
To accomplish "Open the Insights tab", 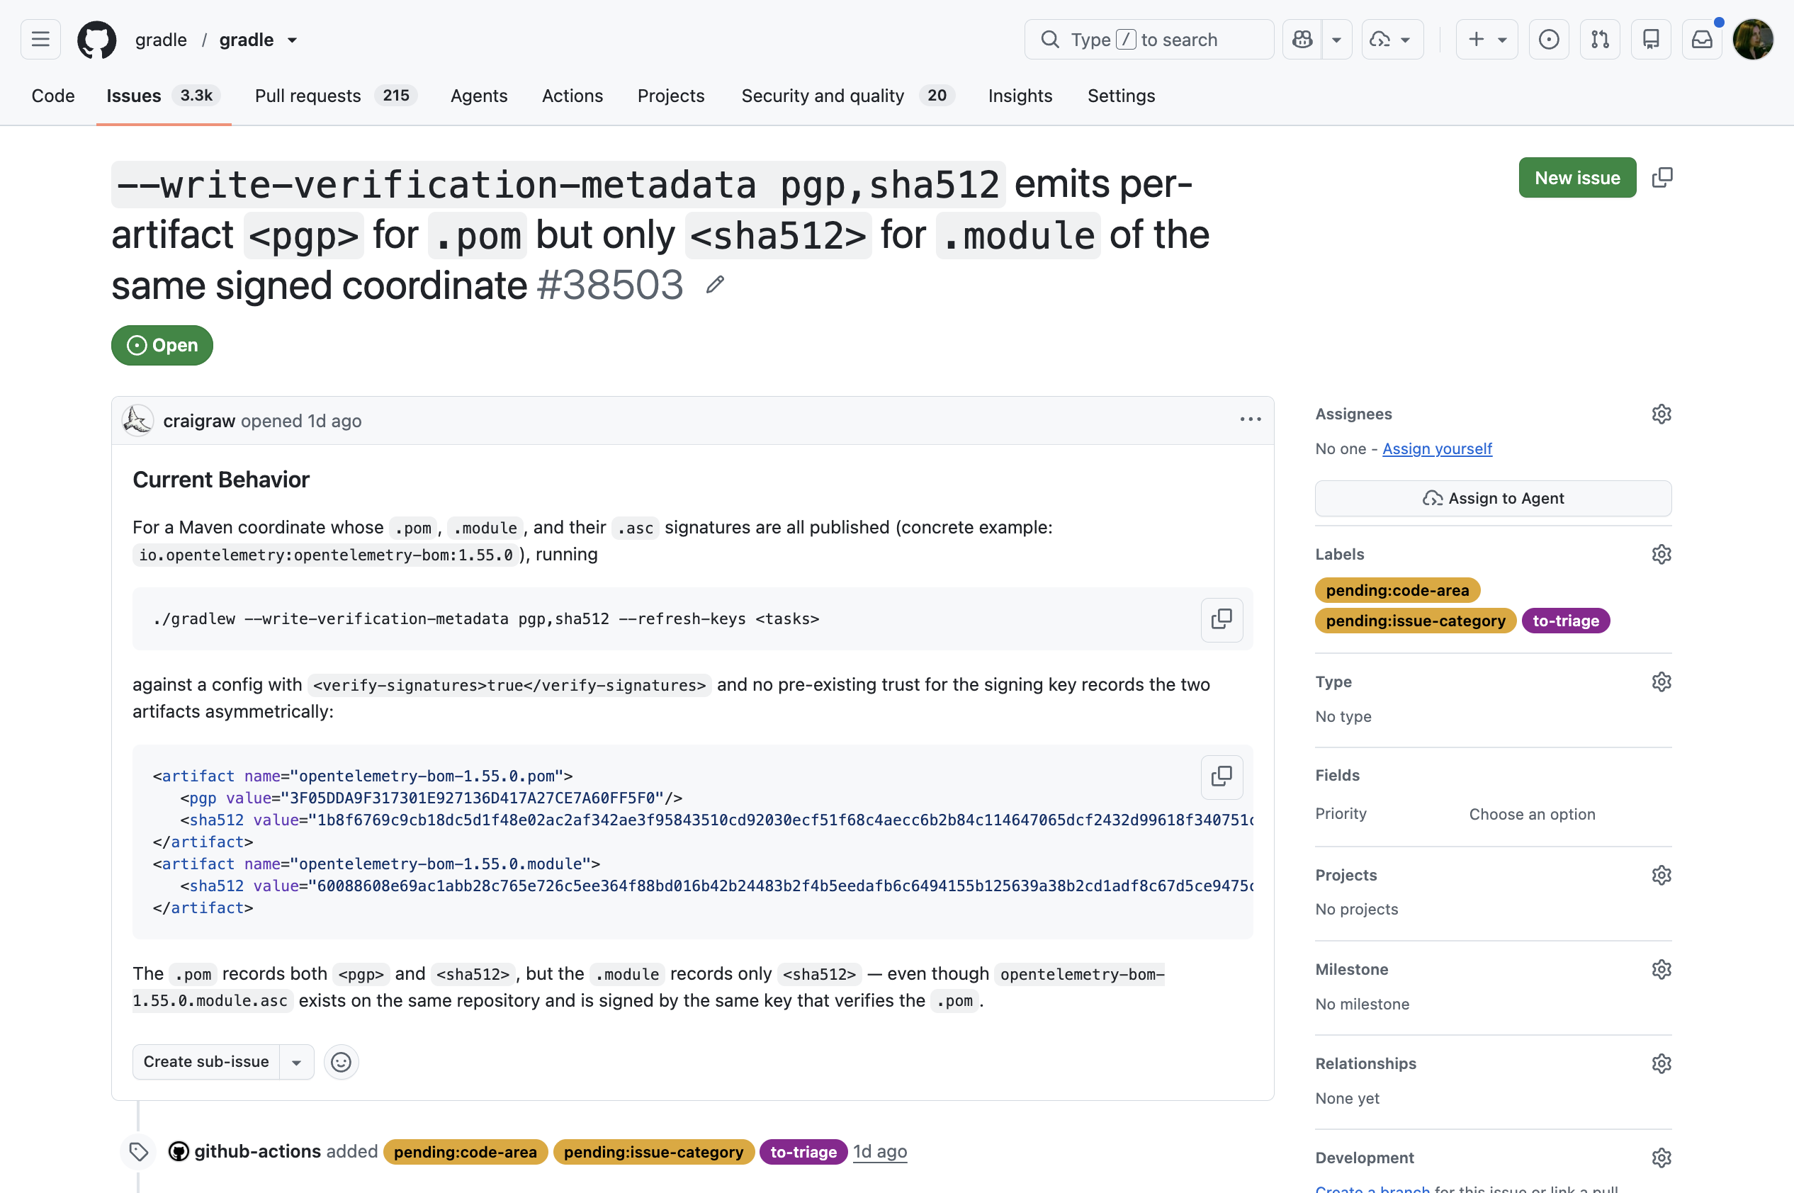I will point(1020,96).
